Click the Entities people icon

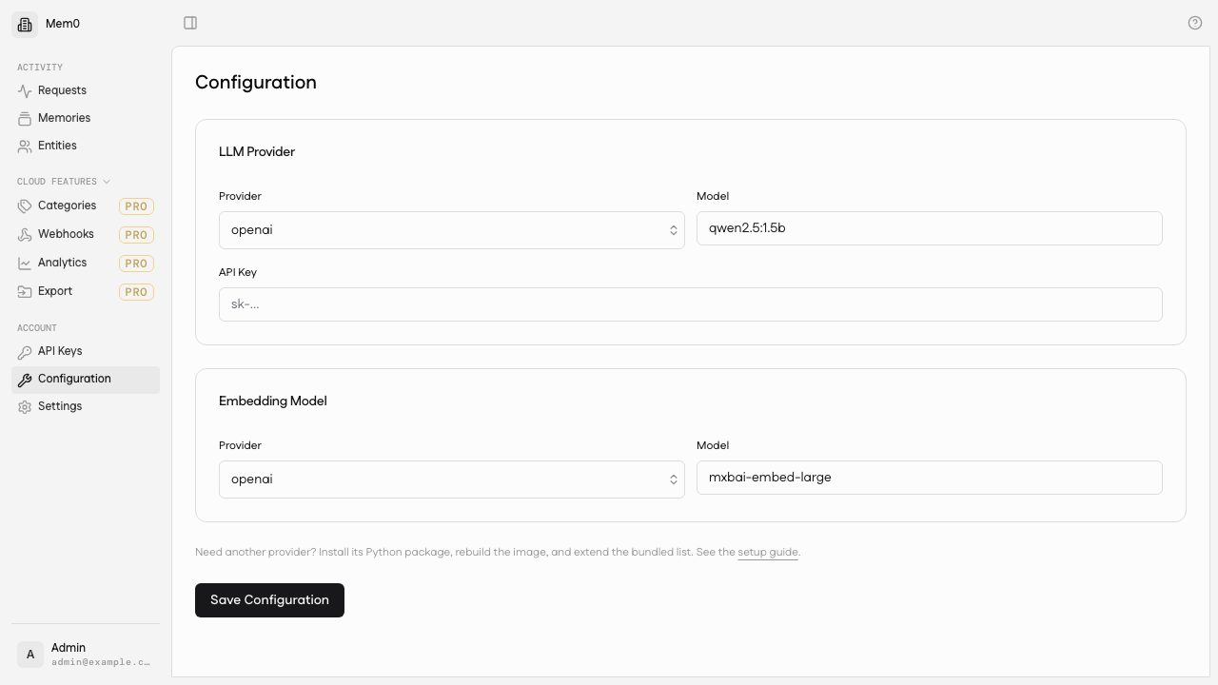pos(25,147)
